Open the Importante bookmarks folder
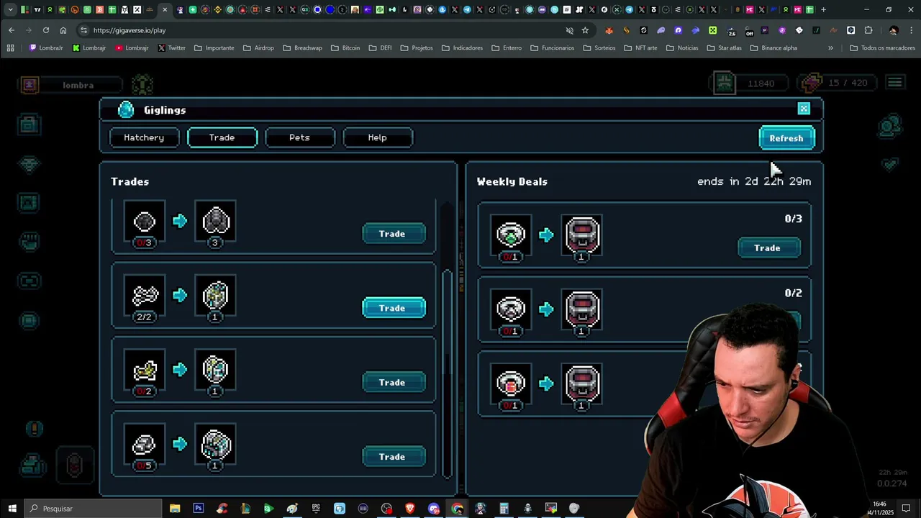The width and height of the screenshot is (921, 518). click(x=214, y=48)
